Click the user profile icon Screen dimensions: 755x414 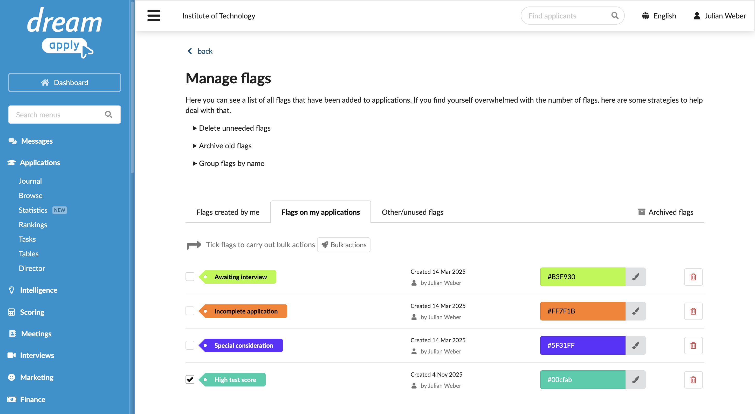coord(697,16)
